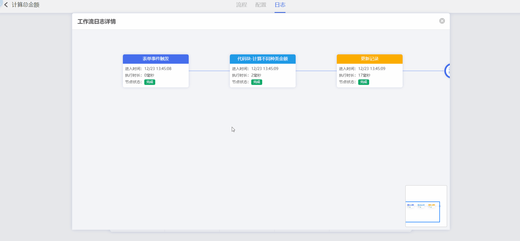Click connector line between 表单事件触发 and 代码块
Viewport: 520px width, 241px height.
tap(209, 71)
